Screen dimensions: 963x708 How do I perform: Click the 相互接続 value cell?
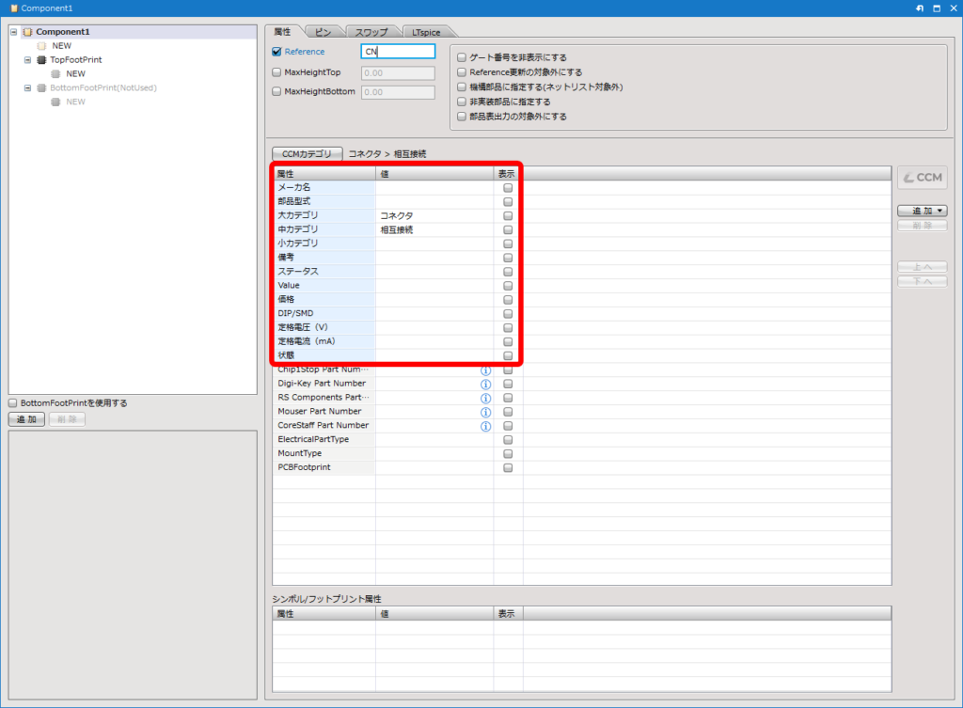click(434, 229)
